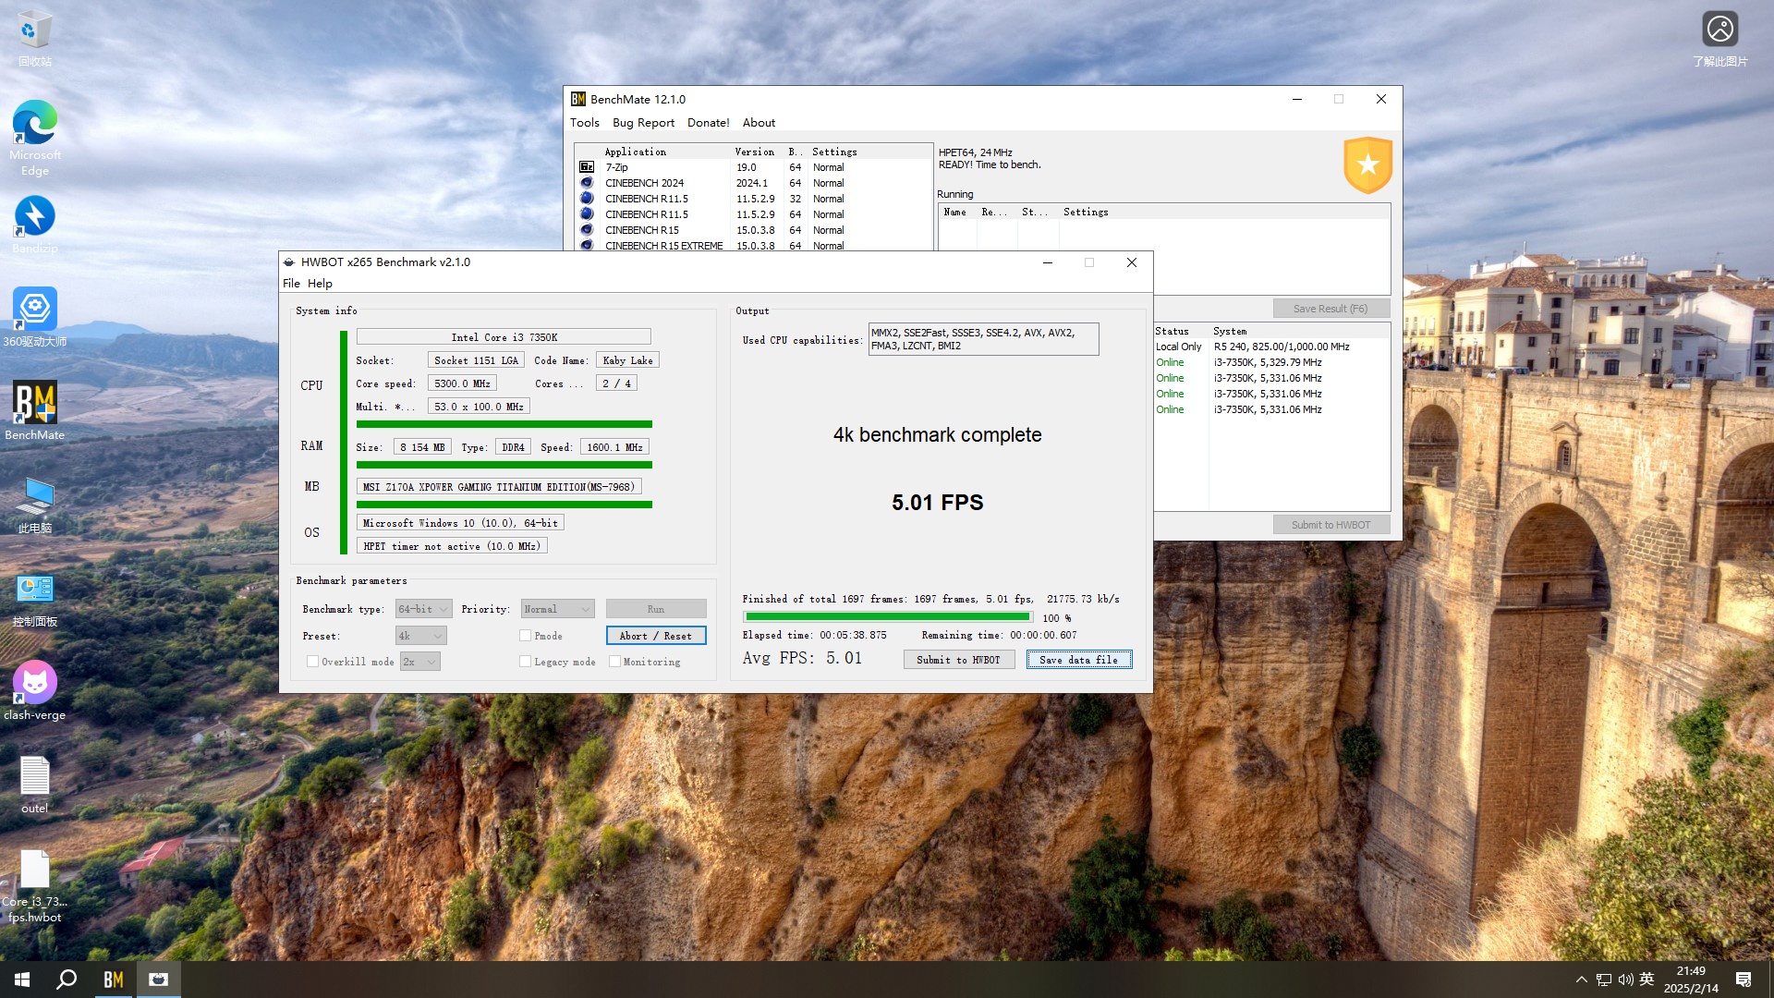Open Help menu in HWBOT x265
Viewport: 1774px width, 998px height.
coord(320,284)
